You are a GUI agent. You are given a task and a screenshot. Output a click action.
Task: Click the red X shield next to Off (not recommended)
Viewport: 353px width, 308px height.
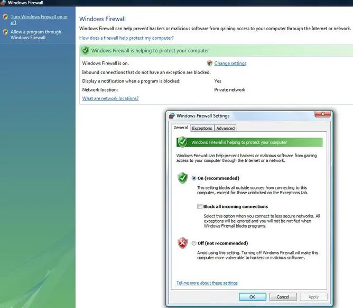click(183, 243)
